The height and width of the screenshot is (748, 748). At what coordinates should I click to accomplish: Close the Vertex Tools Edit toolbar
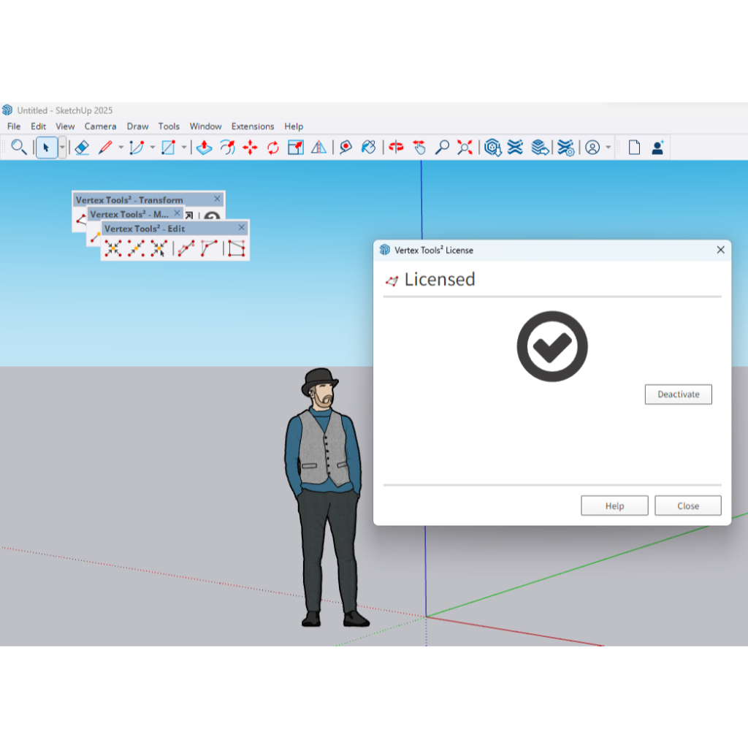click(x=242, y=228)
